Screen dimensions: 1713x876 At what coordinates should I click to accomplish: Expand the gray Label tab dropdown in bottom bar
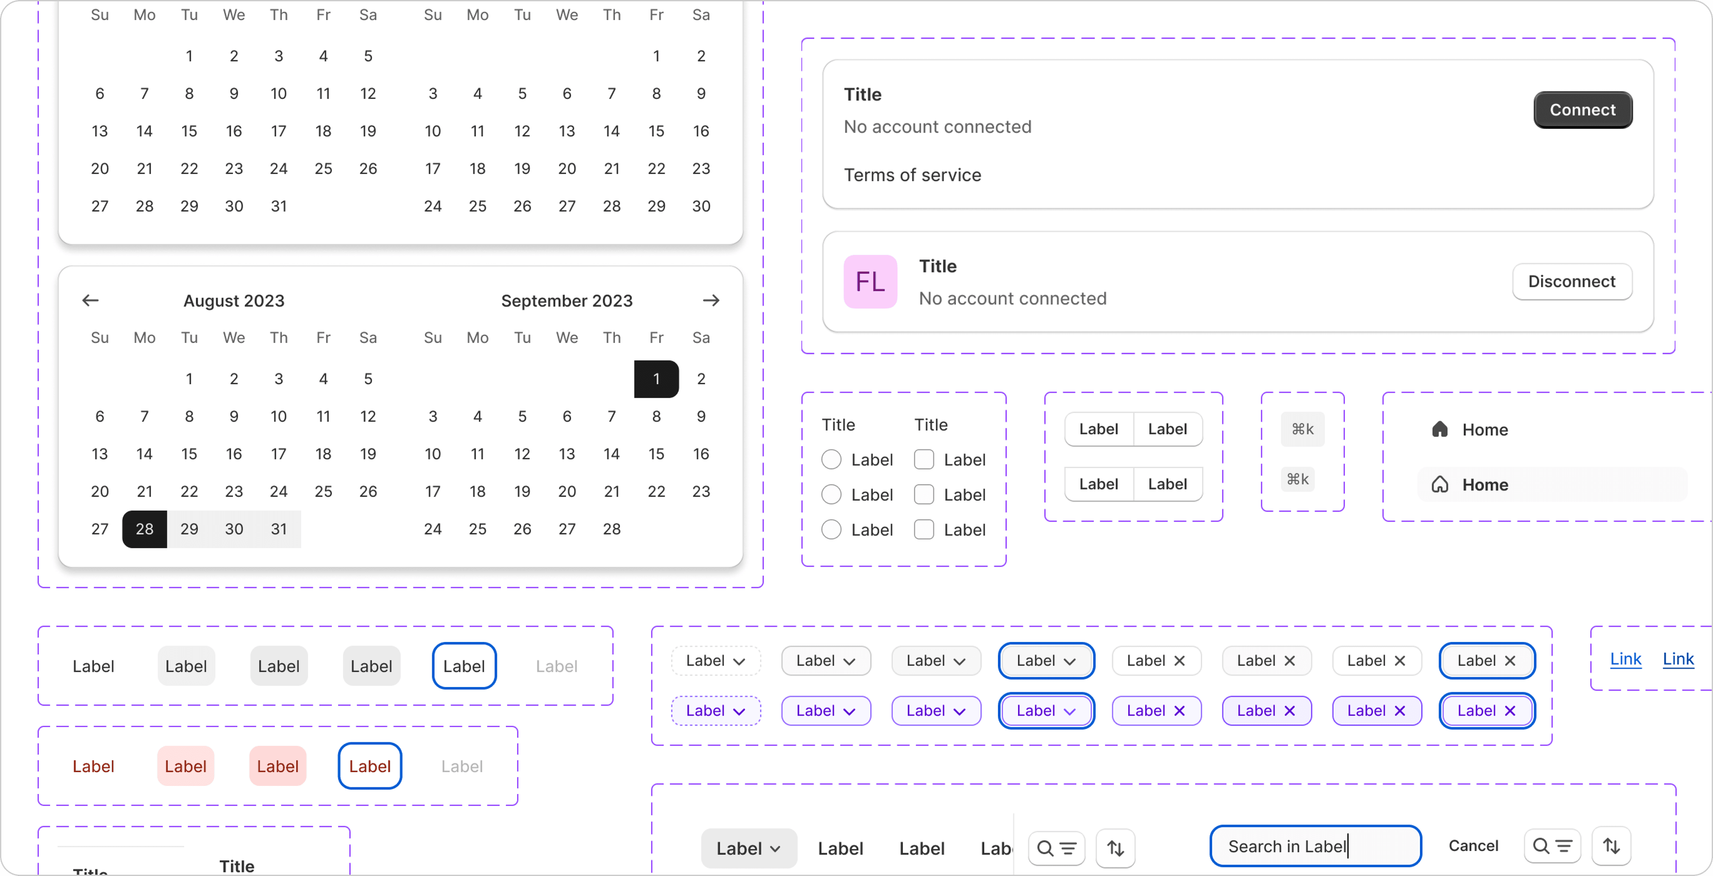click(748, 849)
